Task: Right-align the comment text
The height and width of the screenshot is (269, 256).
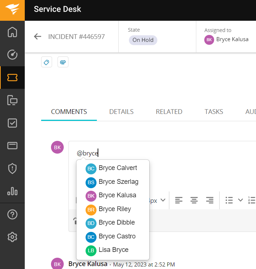Action: tap(210, 200)
